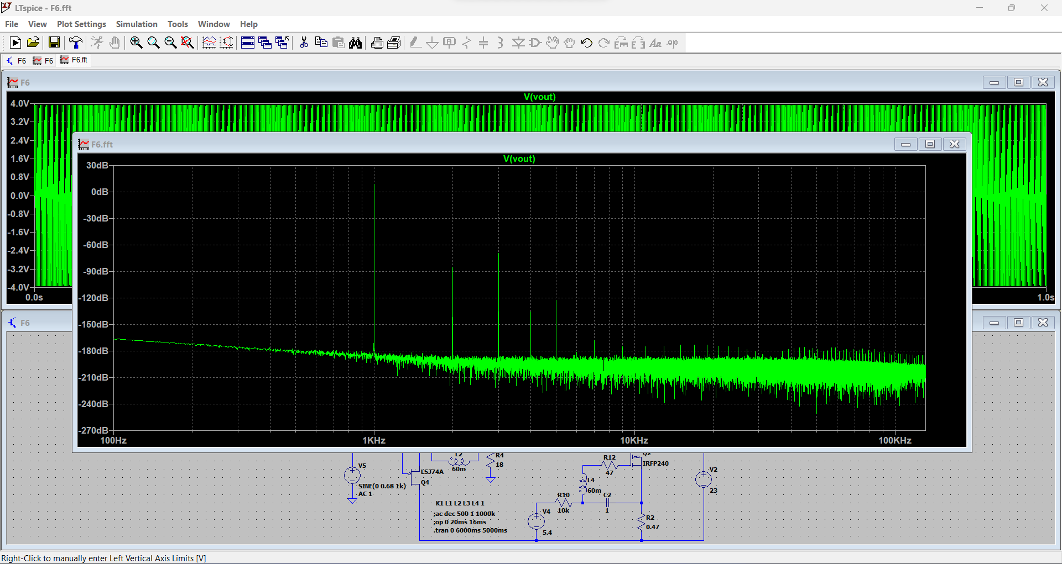
Task: Switch to the F6.fft tab
Action: (74, 60)
